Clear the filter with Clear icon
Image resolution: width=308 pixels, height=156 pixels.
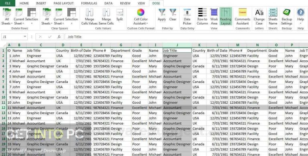[173, 12]
